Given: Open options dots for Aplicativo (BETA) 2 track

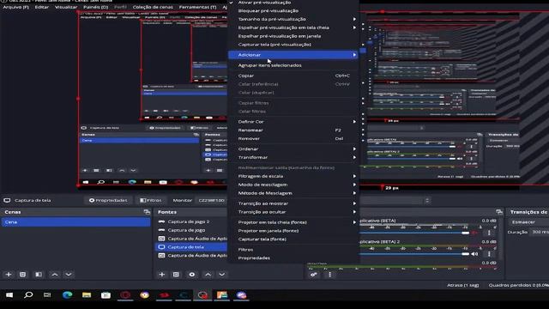Looking at the screenshot, I should click(489, 254).
